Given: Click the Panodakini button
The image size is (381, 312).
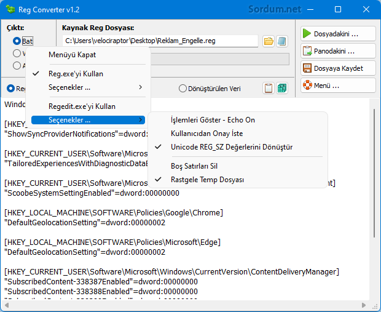Looking at the screenshot, I should [x=337, y=50].
